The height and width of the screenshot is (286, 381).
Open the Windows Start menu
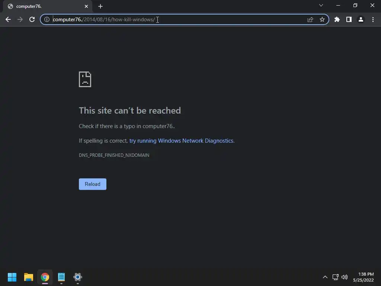tap(12, 277)
